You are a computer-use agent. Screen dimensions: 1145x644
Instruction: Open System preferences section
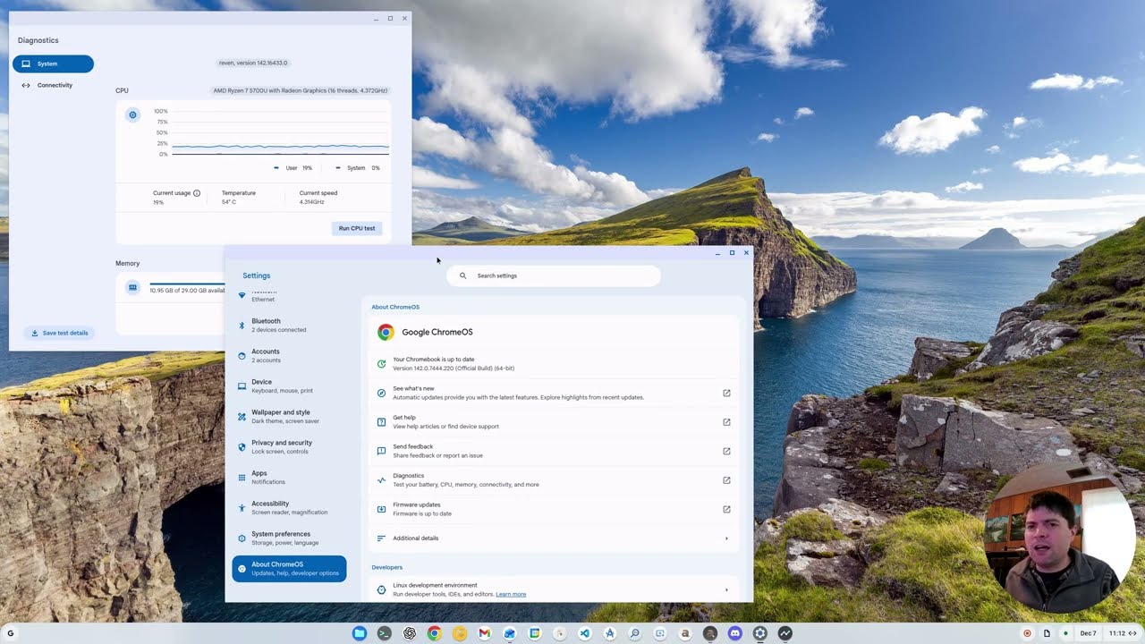tap(289, 538)
